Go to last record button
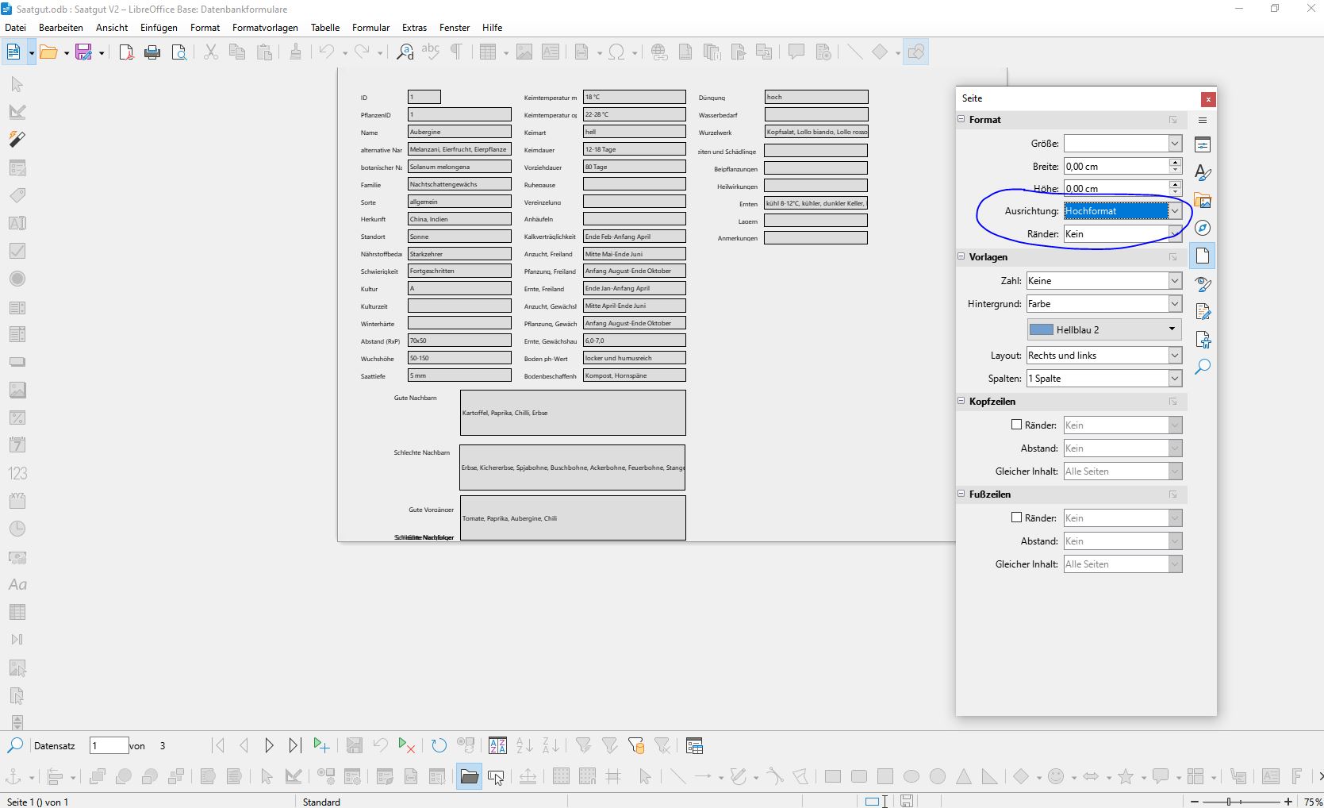 point(294,745)
